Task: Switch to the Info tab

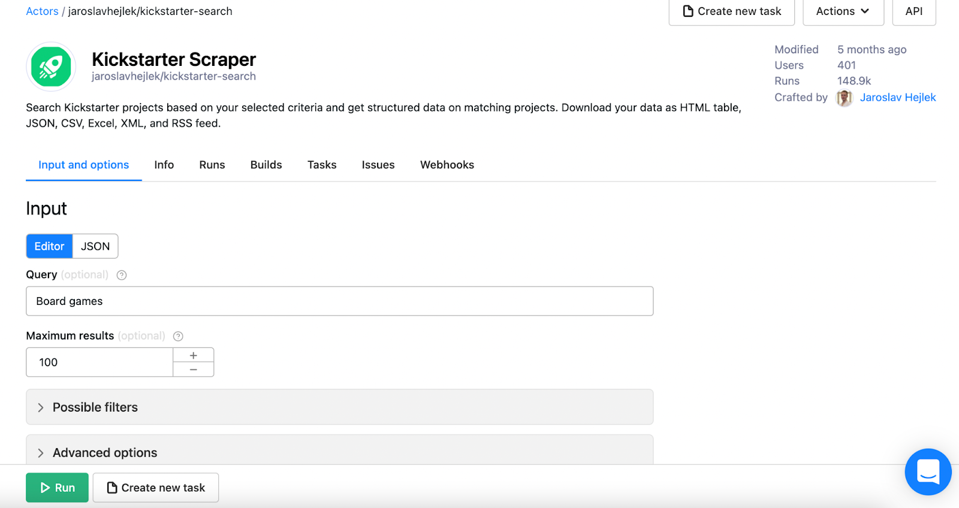Action: [164, 165]
